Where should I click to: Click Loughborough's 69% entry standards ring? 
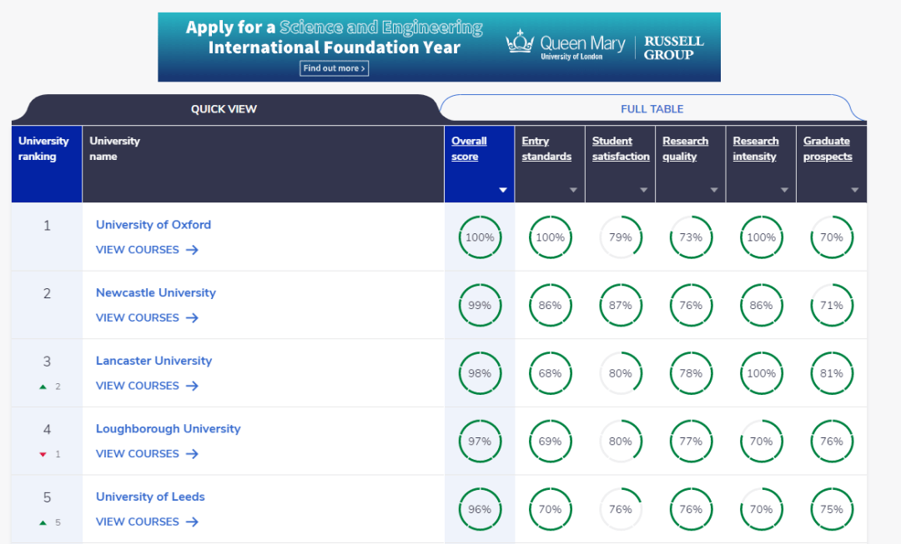coord(551,442)
